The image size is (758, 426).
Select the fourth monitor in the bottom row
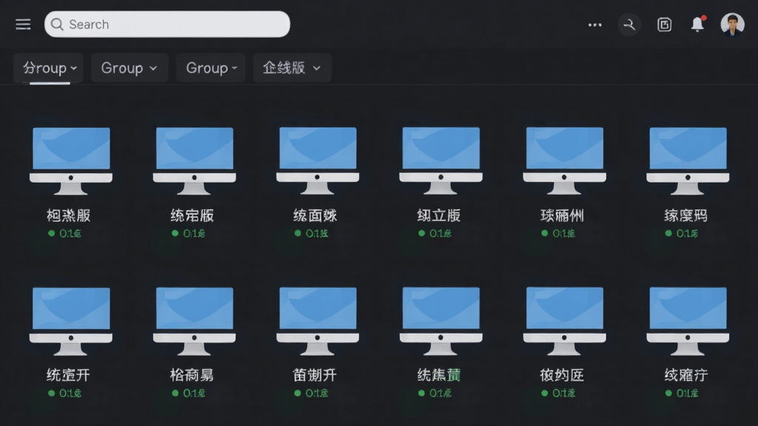click(441, 321)
